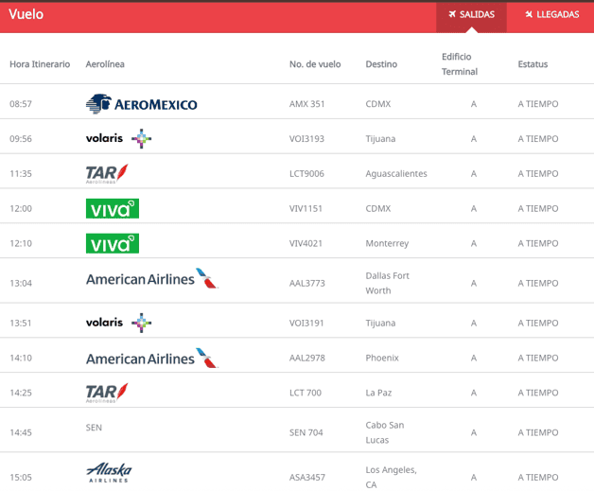Click American Airlines logo for Dallas flight

point(151,279)
